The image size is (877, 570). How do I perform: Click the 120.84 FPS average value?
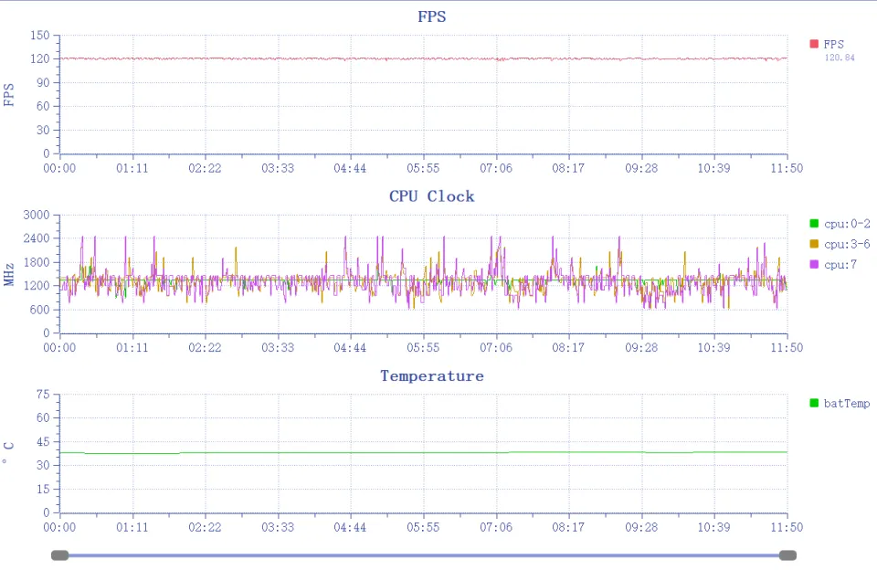[839, 58]
